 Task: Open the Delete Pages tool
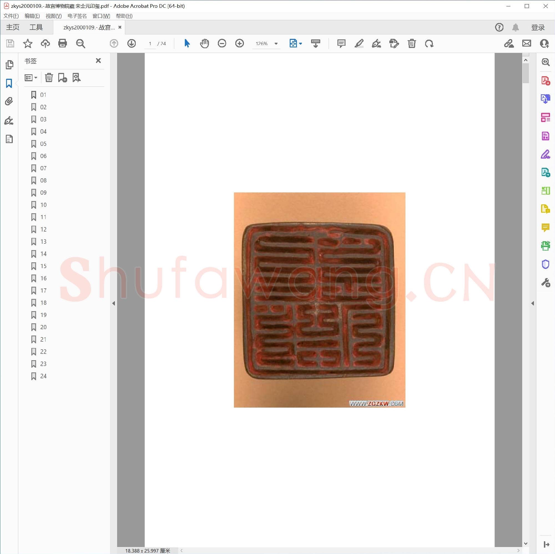point(412,44)
